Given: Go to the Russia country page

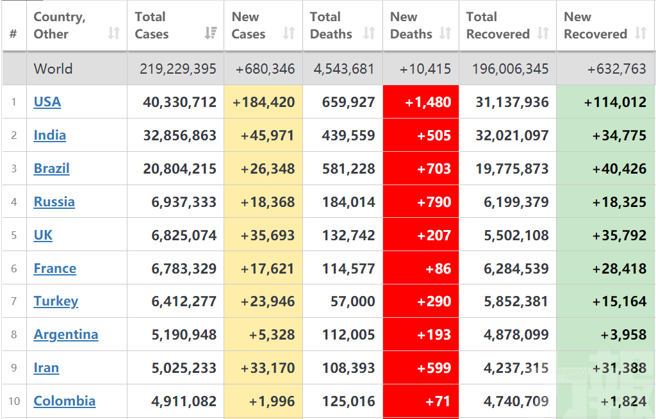Looking at the screenshot, I should point(54,202).
